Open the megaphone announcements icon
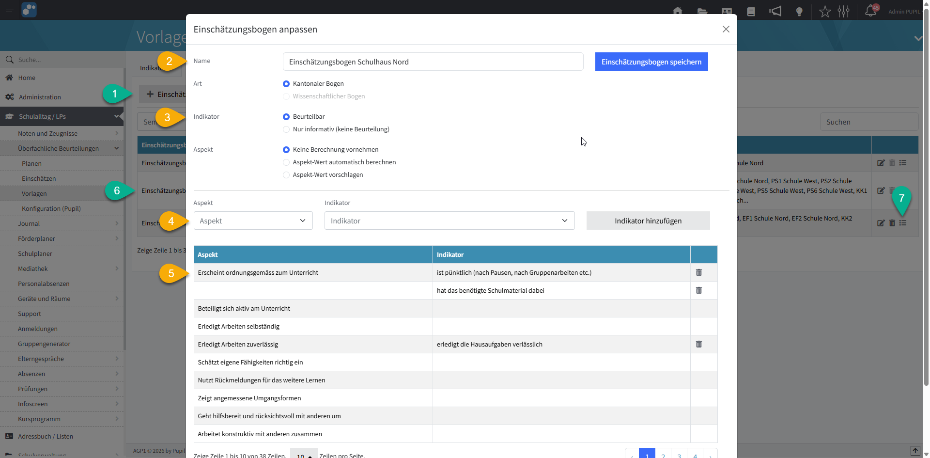 click(x=775, y=11)
